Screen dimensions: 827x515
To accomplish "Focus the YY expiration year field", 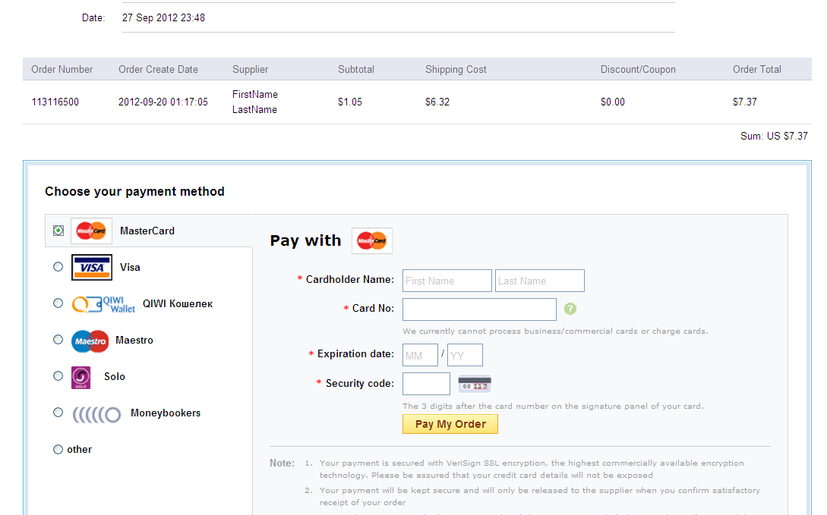I will 465,355.
